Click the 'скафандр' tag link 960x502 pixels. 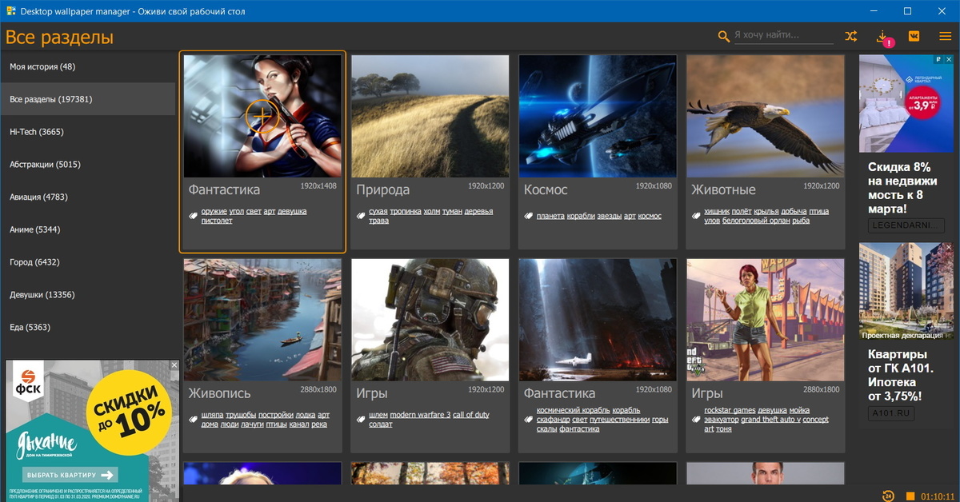[554, 420]
